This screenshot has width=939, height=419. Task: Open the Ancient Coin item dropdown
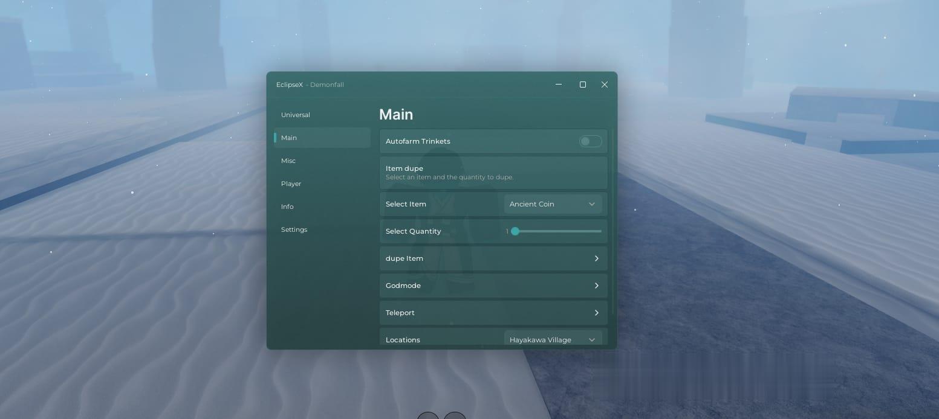553,204
